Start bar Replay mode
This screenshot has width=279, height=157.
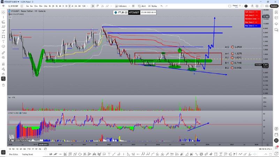tap(153, 6)
